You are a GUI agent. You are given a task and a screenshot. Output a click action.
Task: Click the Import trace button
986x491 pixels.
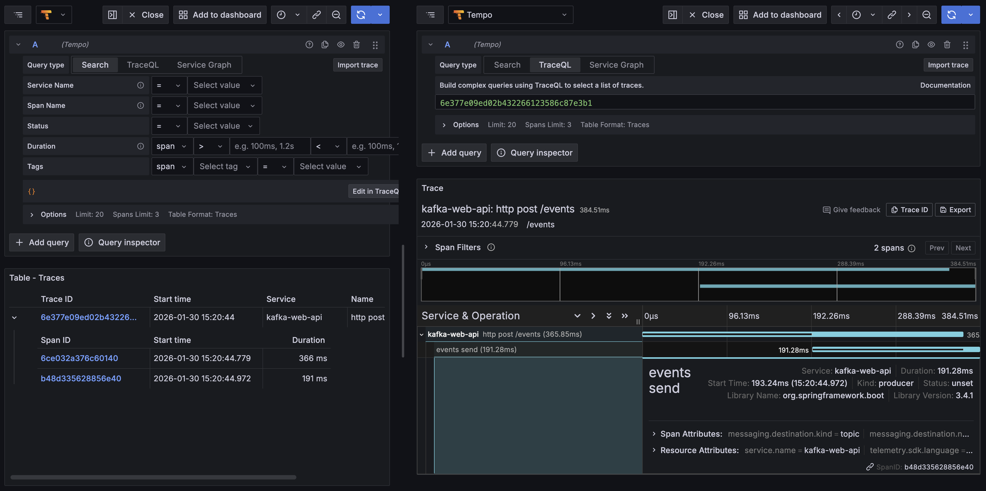point(357,65)
